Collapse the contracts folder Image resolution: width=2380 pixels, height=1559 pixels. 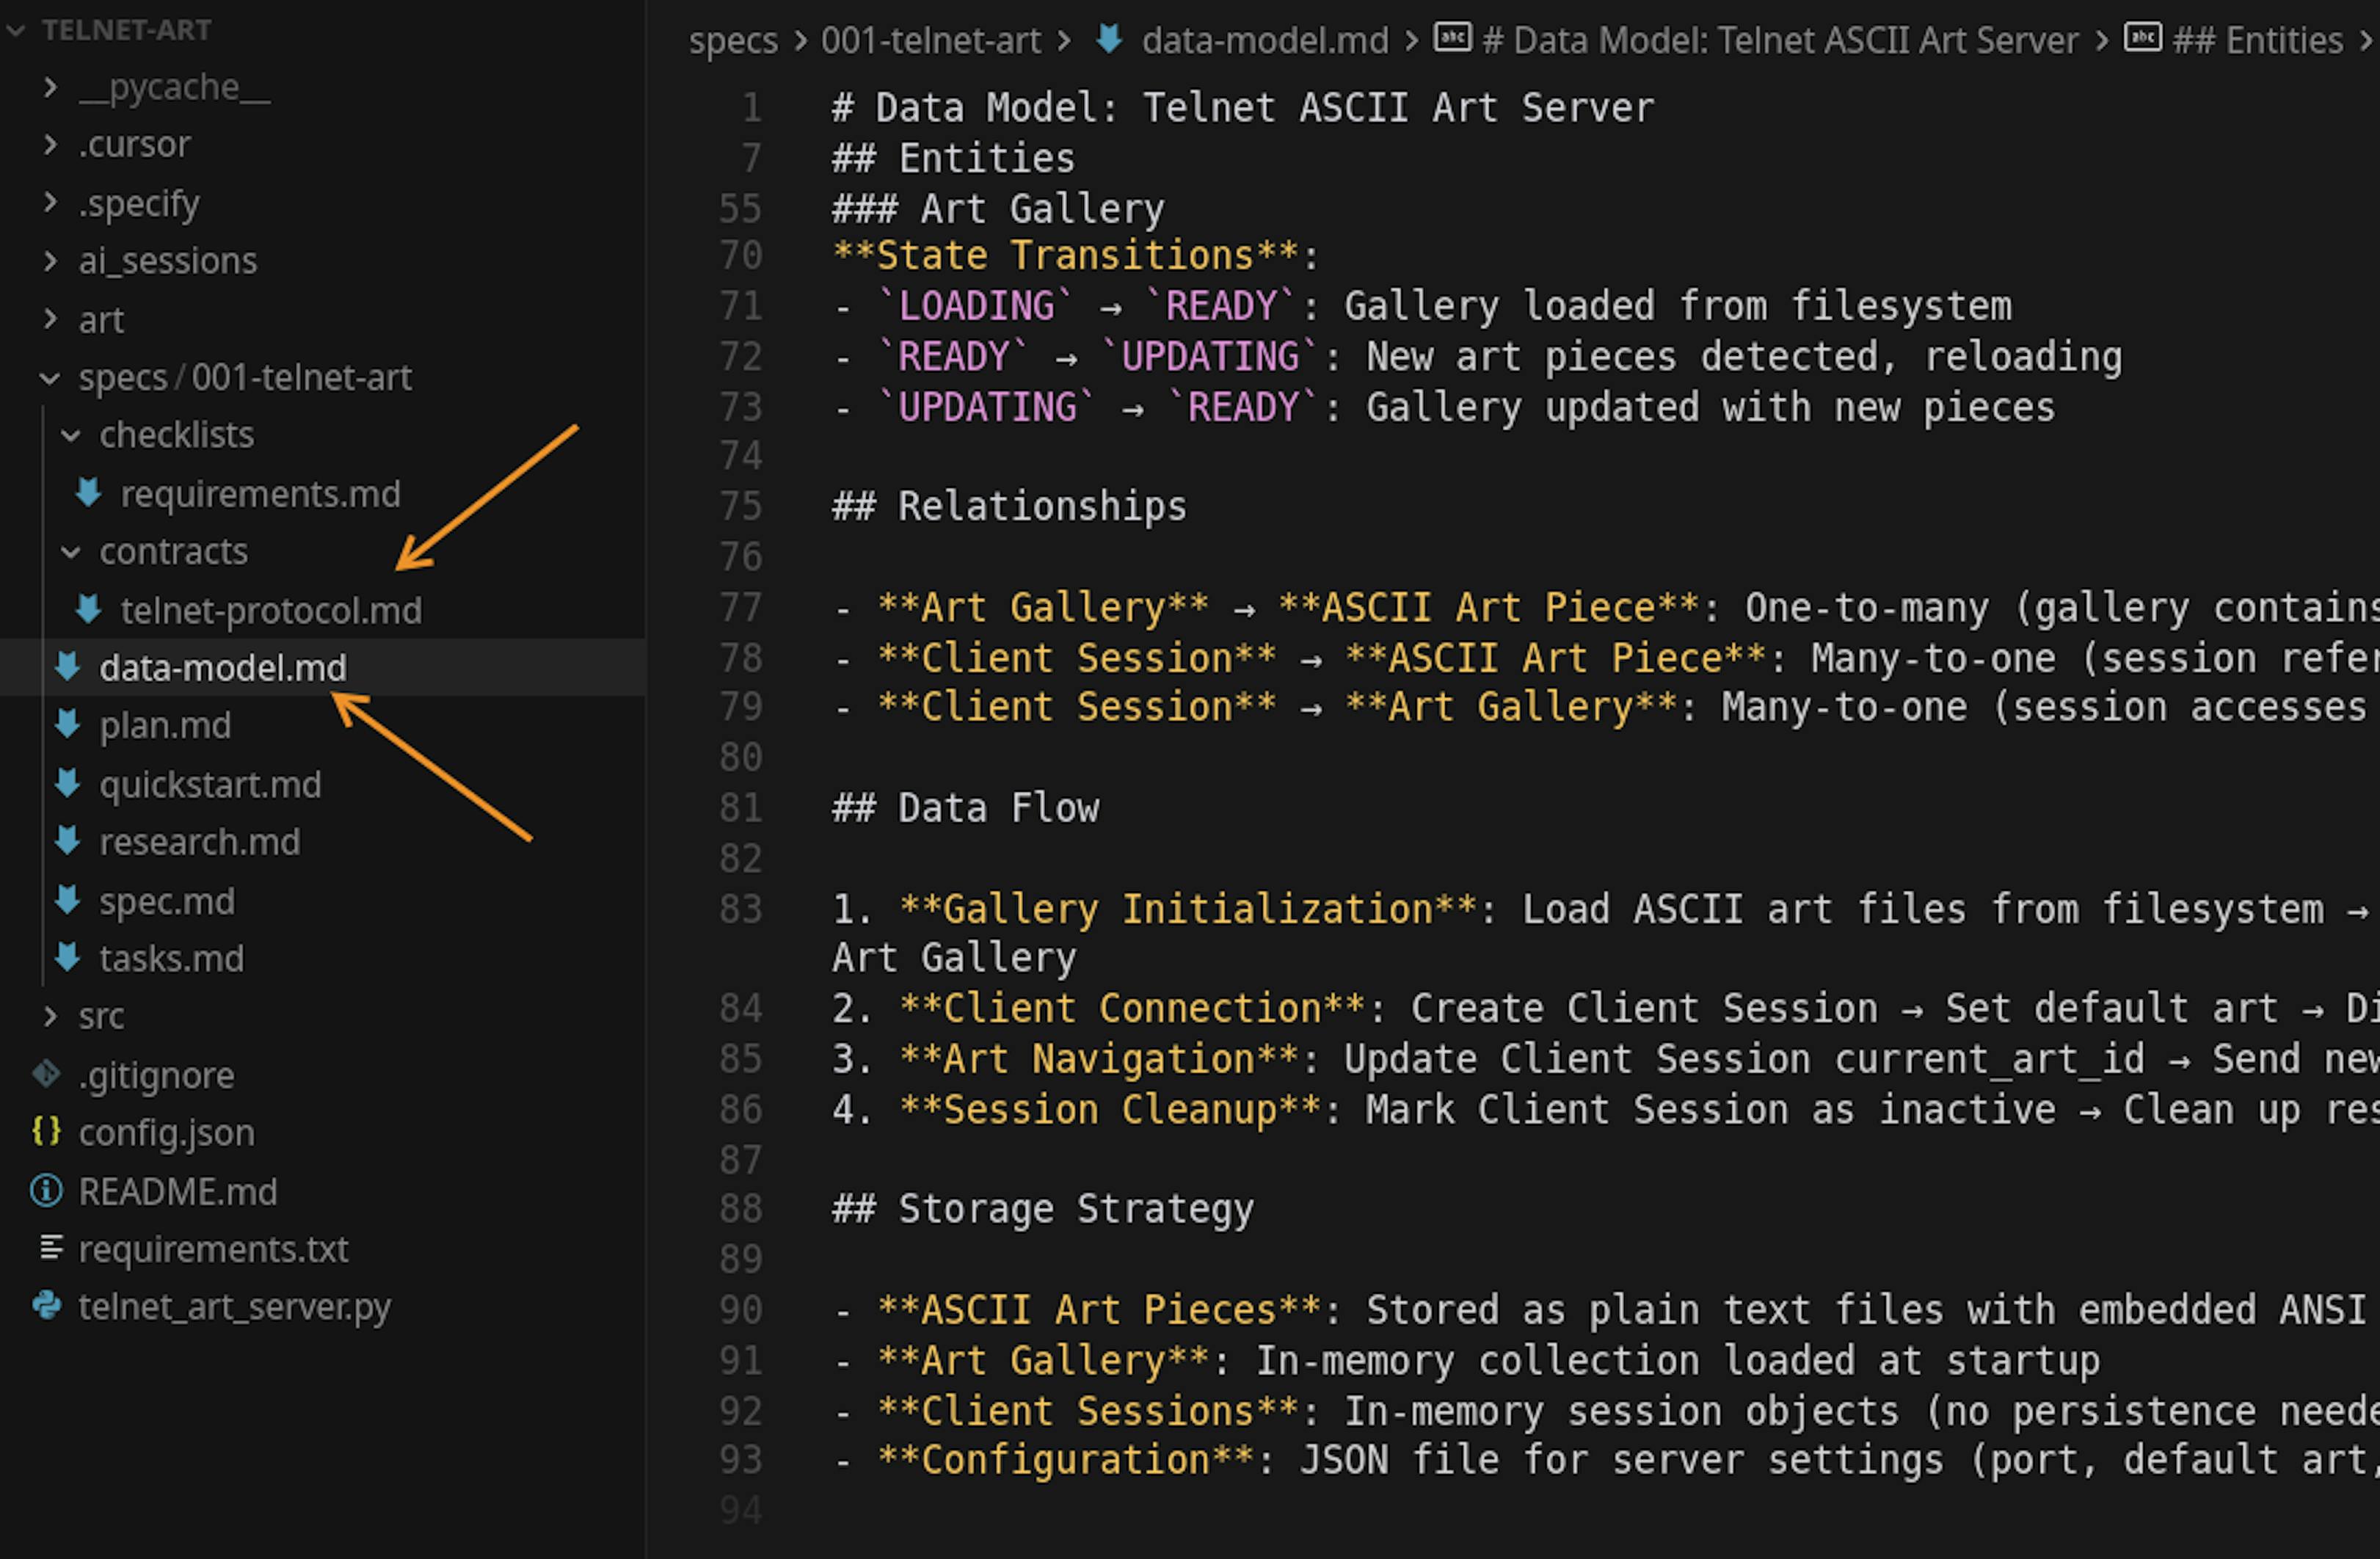point(70,551)
